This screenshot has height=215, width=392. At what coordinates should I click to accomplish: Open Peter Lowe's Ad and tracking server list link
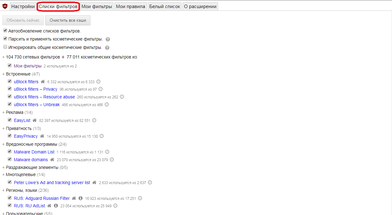52,183
